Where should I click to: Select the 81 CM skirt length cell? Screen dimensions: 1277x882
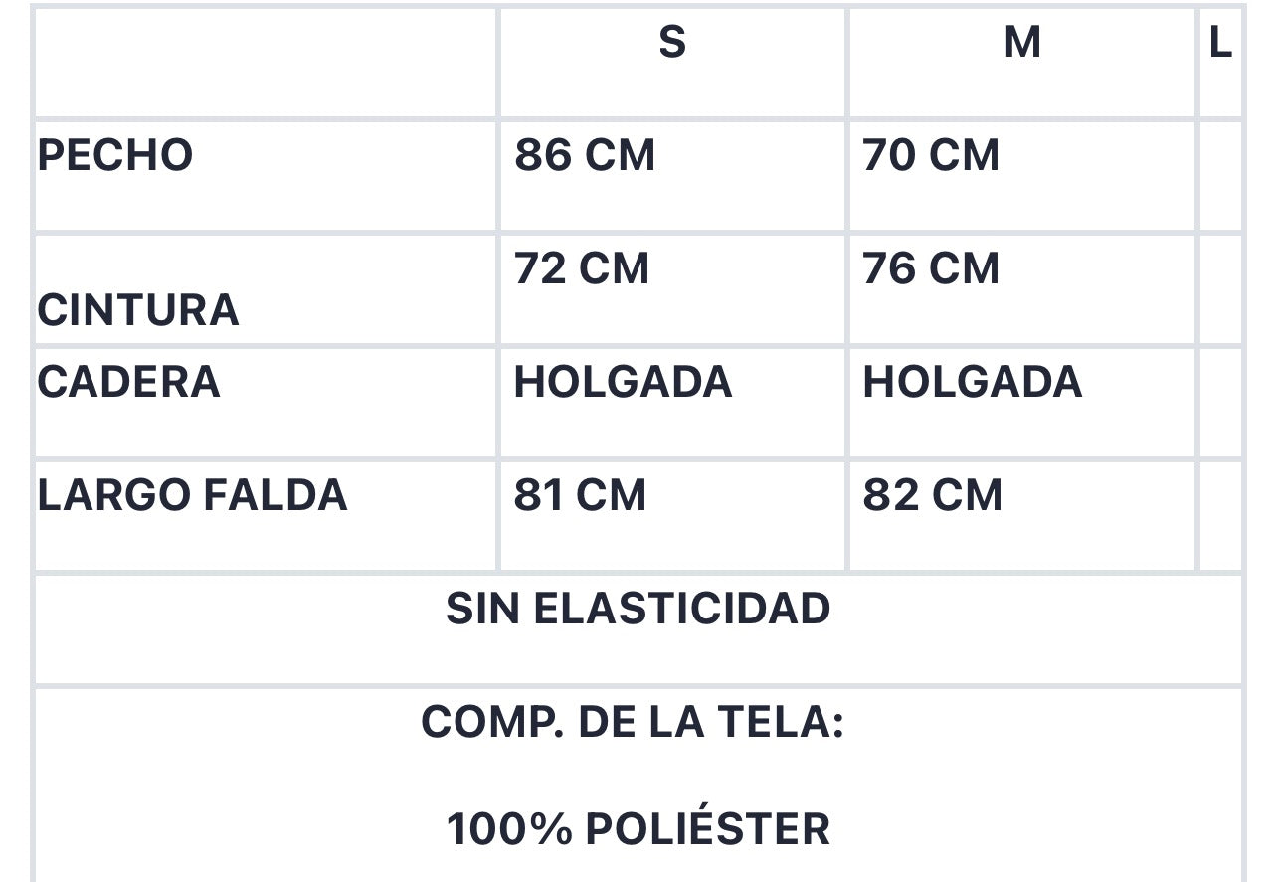click(x=580, y=496)
